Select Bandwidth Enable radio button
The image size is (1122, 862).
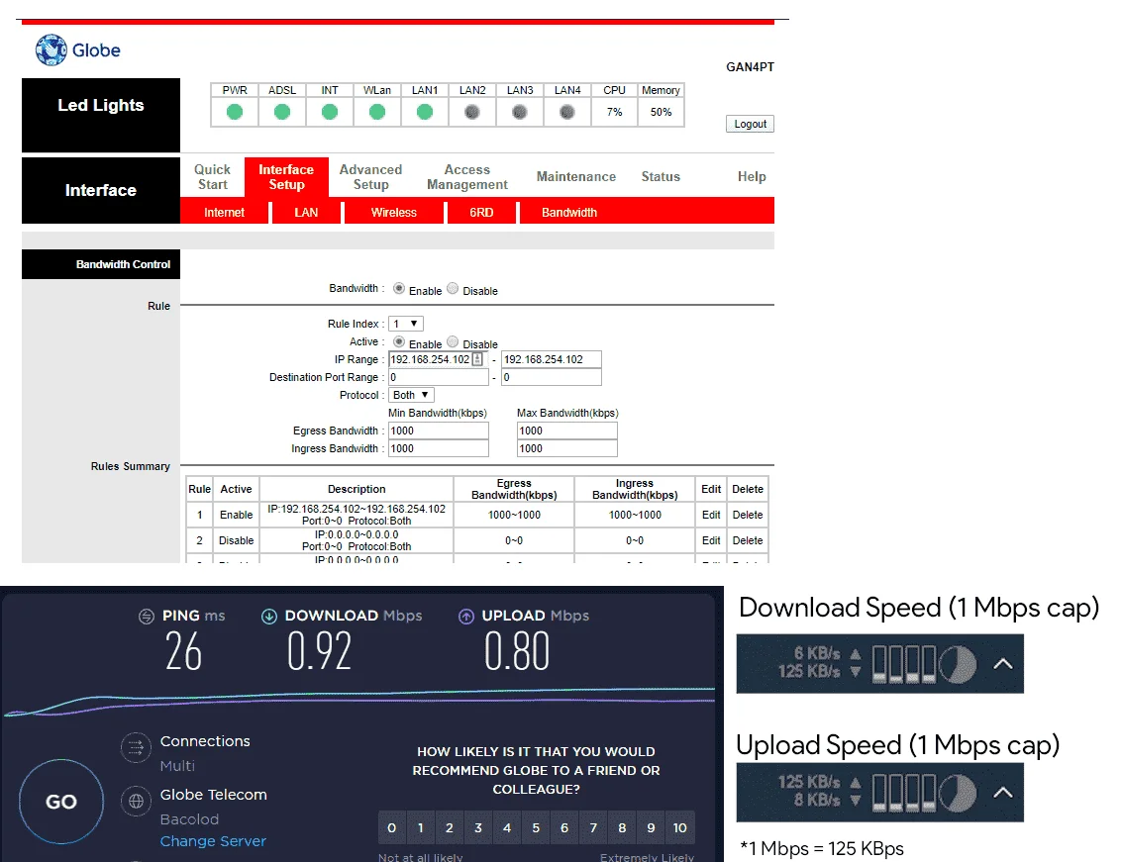point(398,288)
